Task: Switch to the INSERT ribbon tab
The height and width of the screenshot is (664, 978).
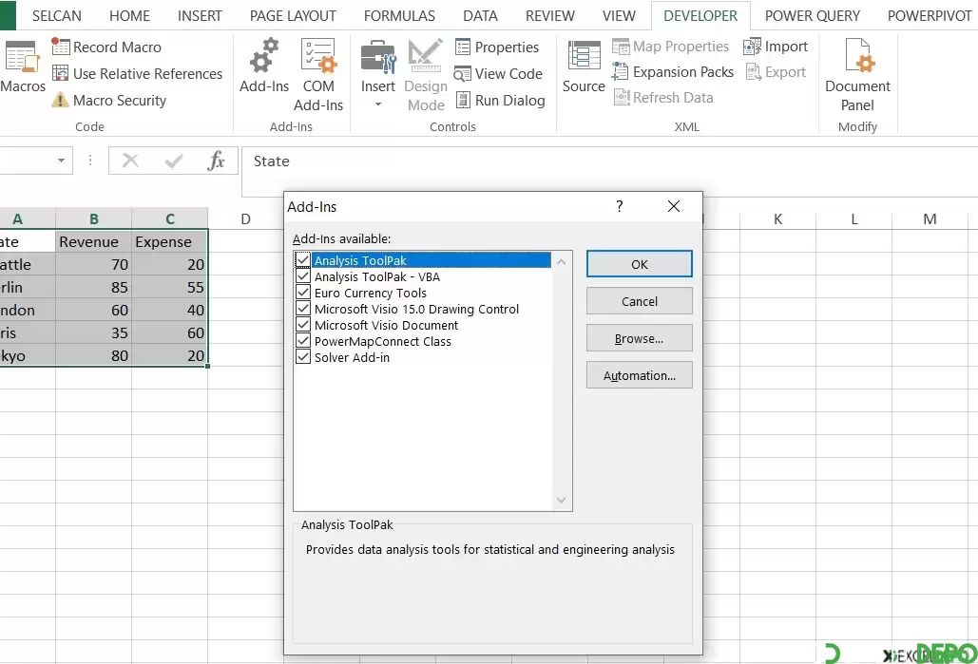Action: [200, 15]
